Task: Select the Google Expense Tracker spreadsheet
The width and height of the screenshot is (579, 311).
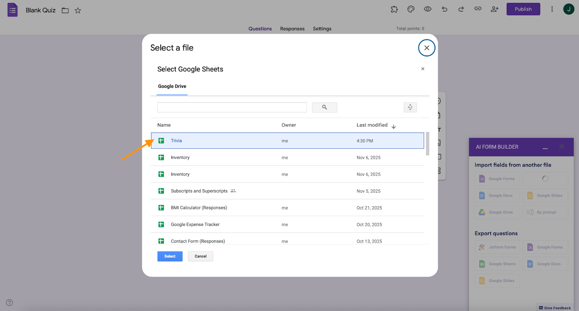Action: [195, 224]
